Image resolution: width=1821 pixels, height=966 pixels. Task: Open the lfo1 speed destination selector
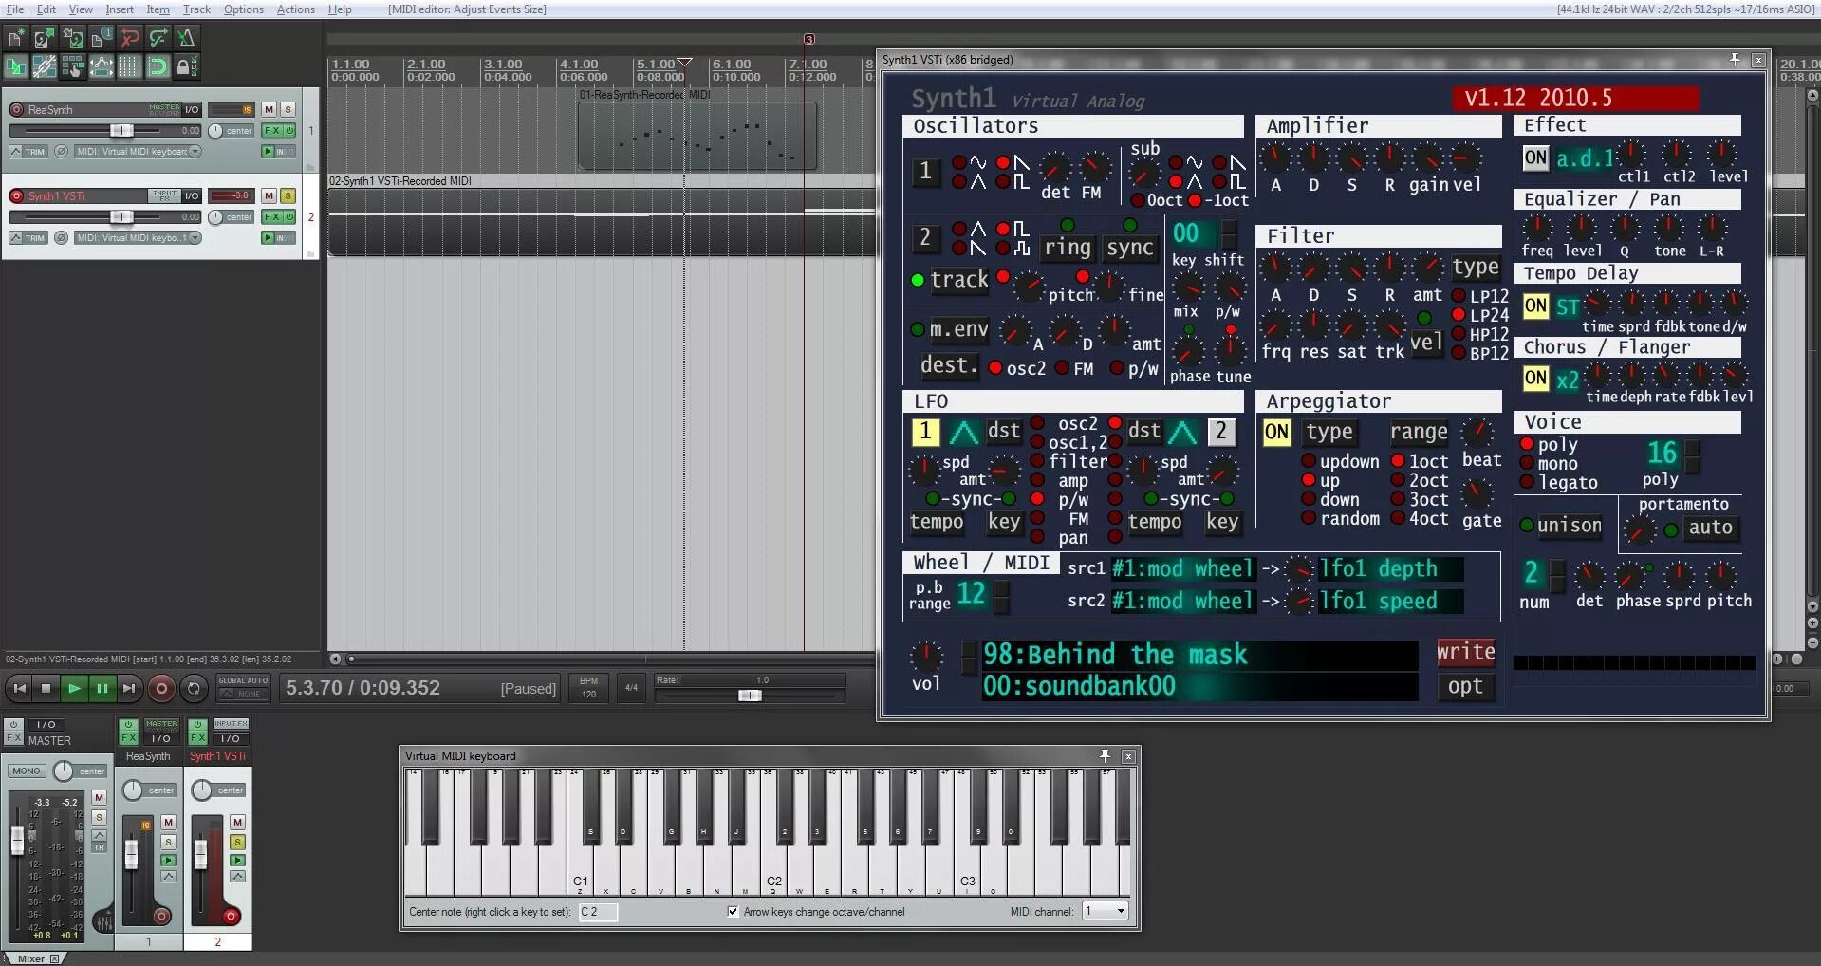1390,601
